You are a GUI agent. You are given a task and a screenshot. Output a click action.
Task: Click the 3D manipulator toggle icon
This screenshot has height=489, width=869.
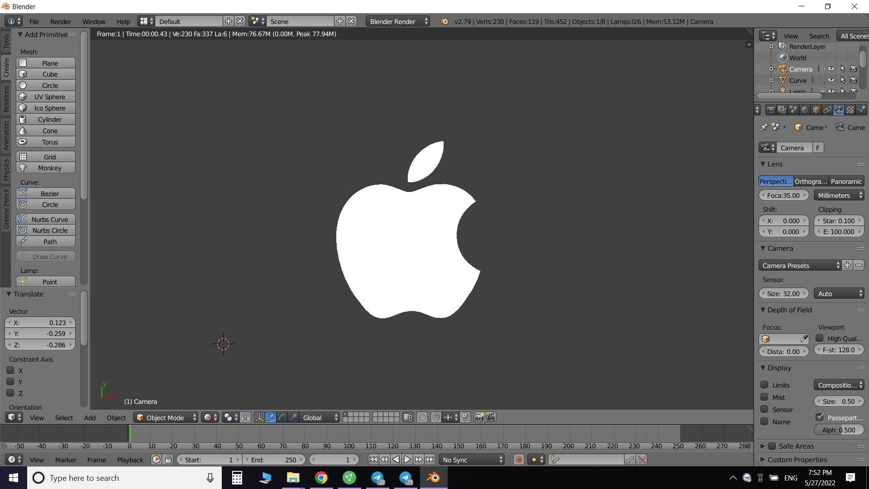259,417
